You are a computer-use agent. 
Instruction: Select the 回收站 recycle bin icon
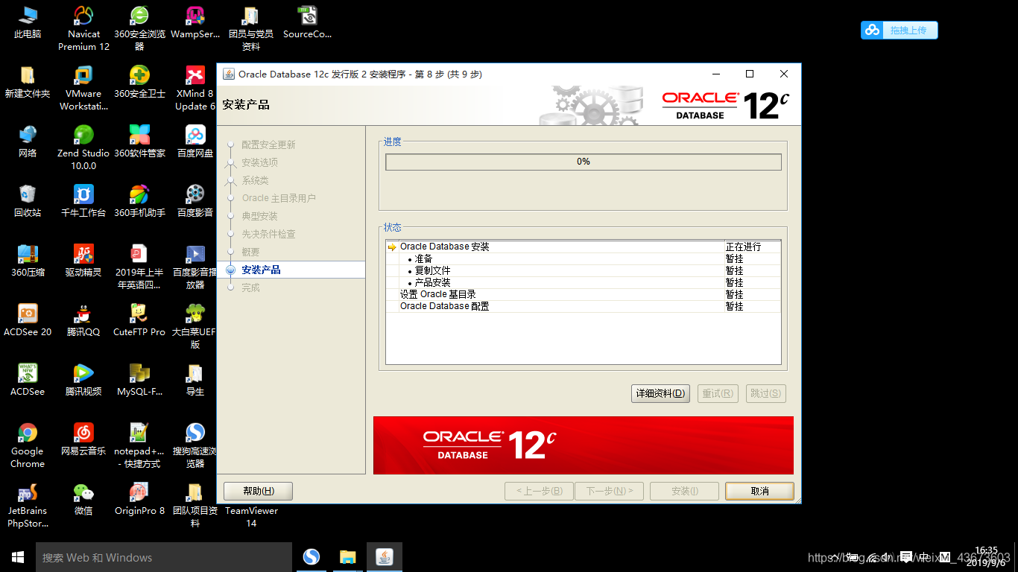point(28,200)
